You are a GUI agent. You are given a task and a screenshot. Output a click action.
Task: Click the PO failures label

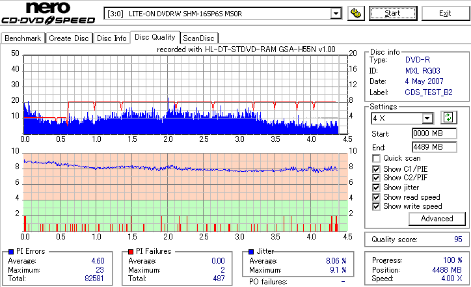(x=268, y=282)
